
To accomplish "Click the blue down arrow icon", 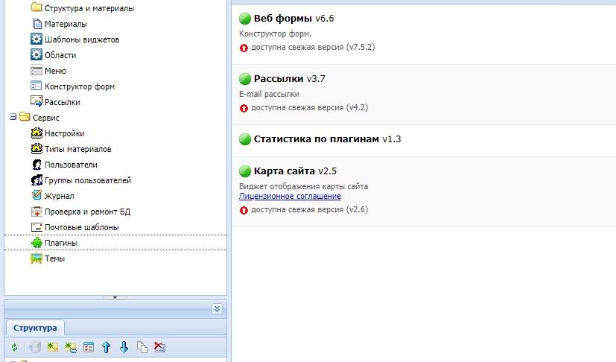I will 124,347.
